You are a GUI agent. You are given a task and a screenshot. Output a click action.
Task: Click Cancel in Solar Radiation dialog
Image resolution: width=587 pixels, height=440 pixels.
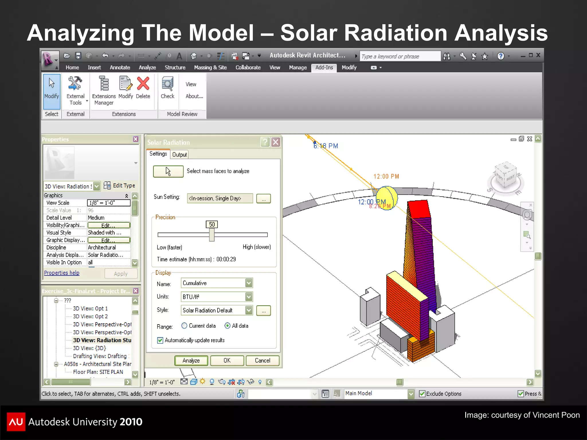tap(263, 361)
